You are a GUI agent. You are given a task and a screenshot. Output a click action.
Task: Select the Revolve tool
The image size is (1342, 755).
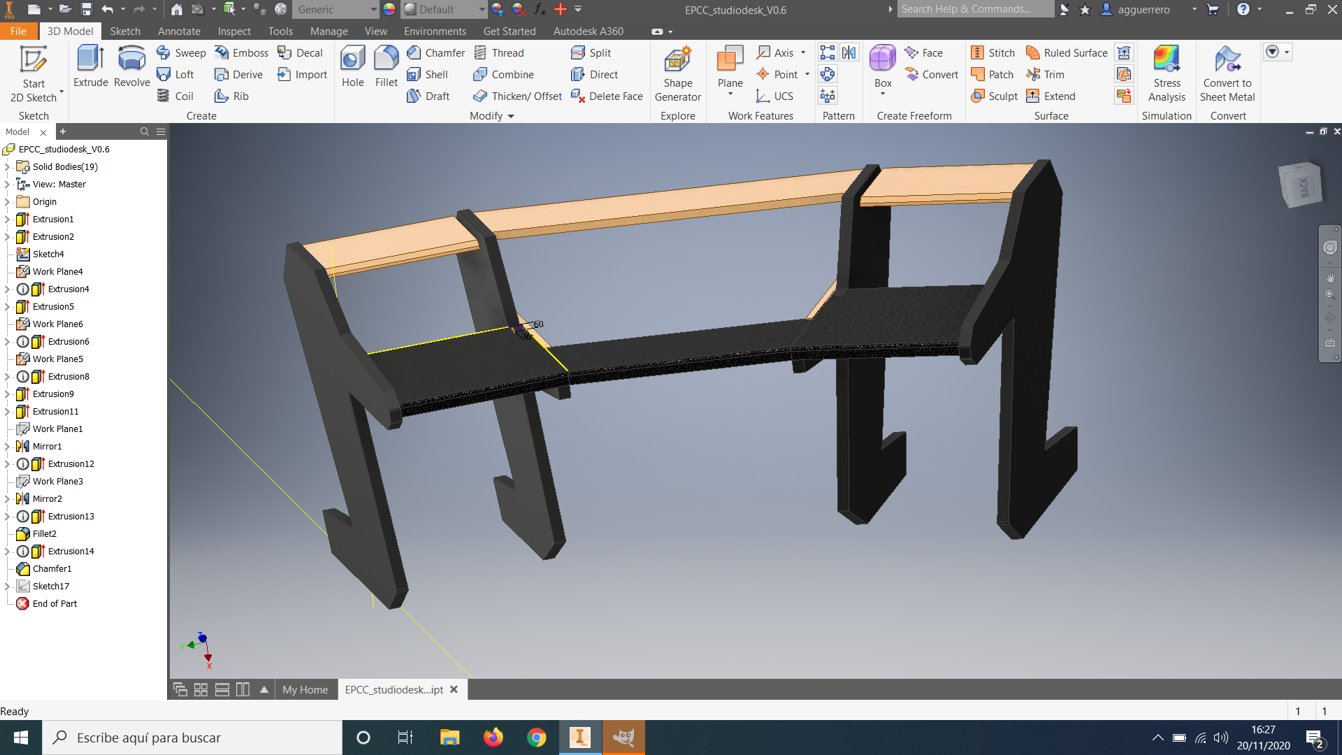click(x=131, y=66)
